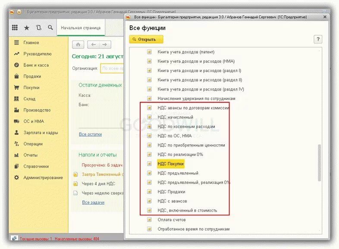Click the Открыть button
The width and height of the screenshot is (339, 249).
coord(146,39)
